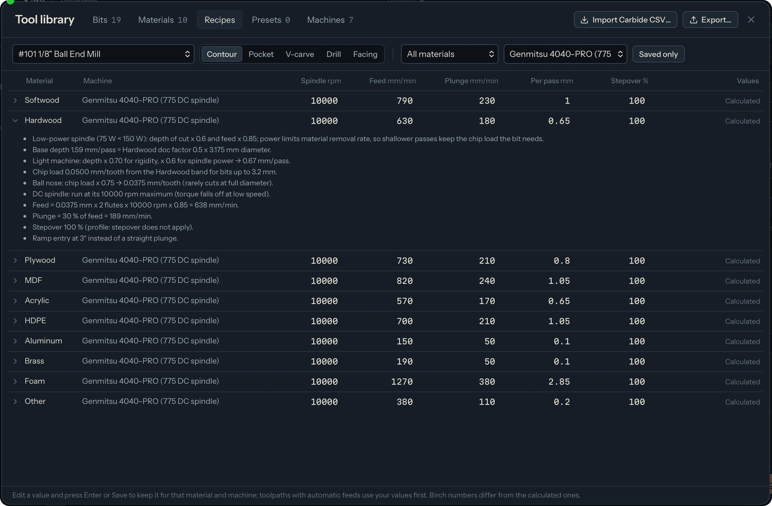Viewport: 772px width, 506px height.
Task: Select the V-carve operation
Action: pos(300,54)
